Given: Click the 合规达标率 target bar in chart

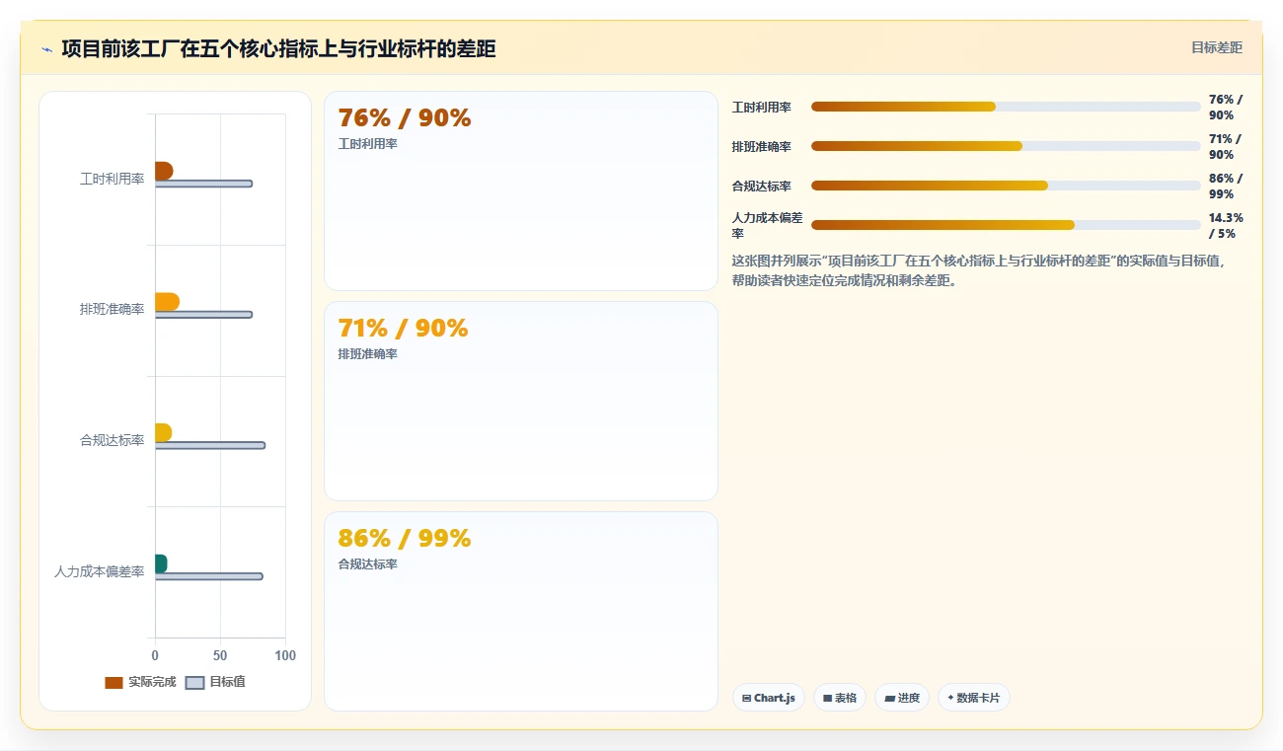Looking at the screenshot, I should (x=210, y=445).
